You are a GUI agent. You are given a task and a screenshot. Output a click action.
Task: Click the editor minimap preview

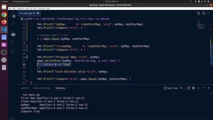click(202, 25)
